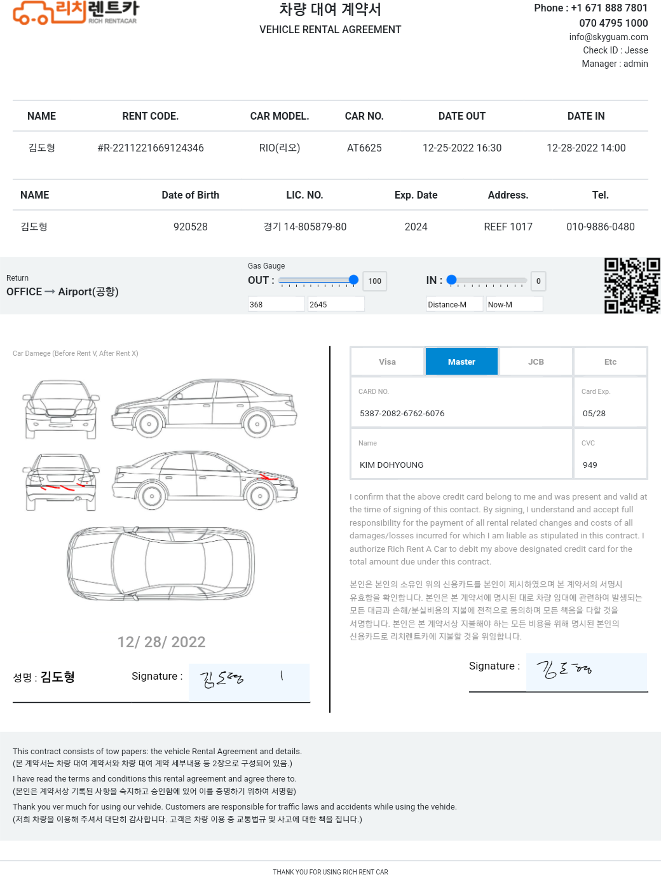Screen dimensions: 661x877
Task: Click the Card Exp. field
Action: (x=610, y=402)
